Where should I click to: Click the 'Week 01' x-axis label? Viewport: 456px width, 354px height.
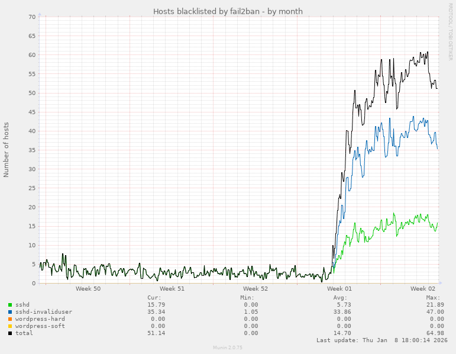coord(339,289)
